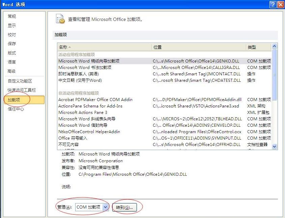Click the CALLIGRA.DLL location cell
This screenshot has height=218, width=285.
(196, 67)
